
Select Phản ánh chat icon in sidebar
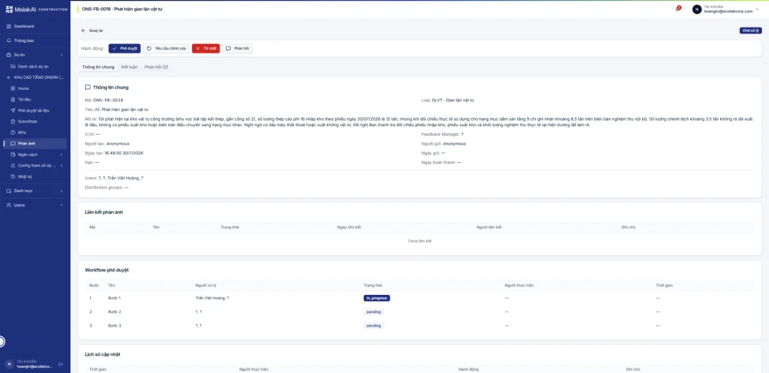(x=13, y=144)
